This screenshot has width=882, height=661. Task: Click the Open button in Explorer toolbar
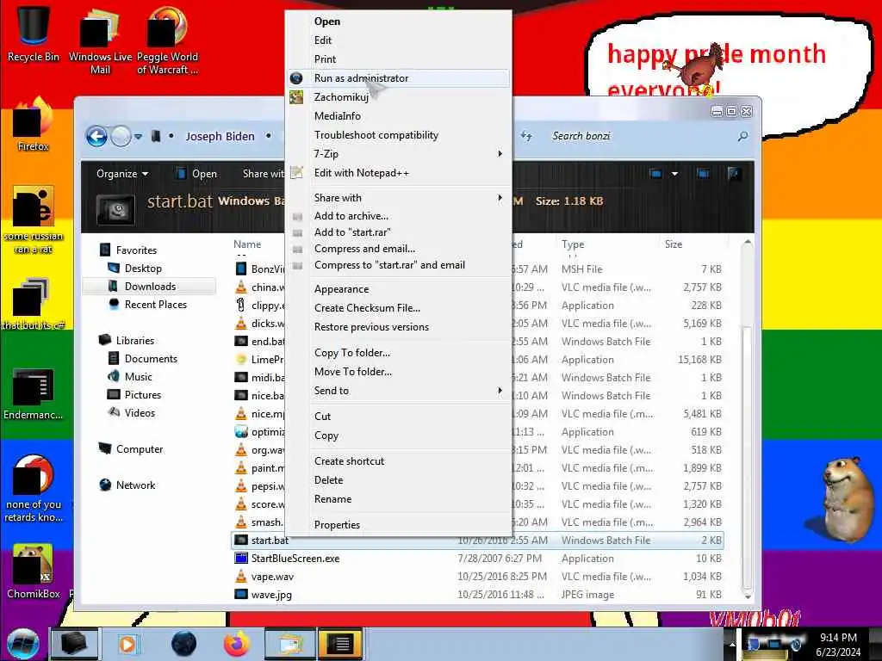[x=197, y=174]
